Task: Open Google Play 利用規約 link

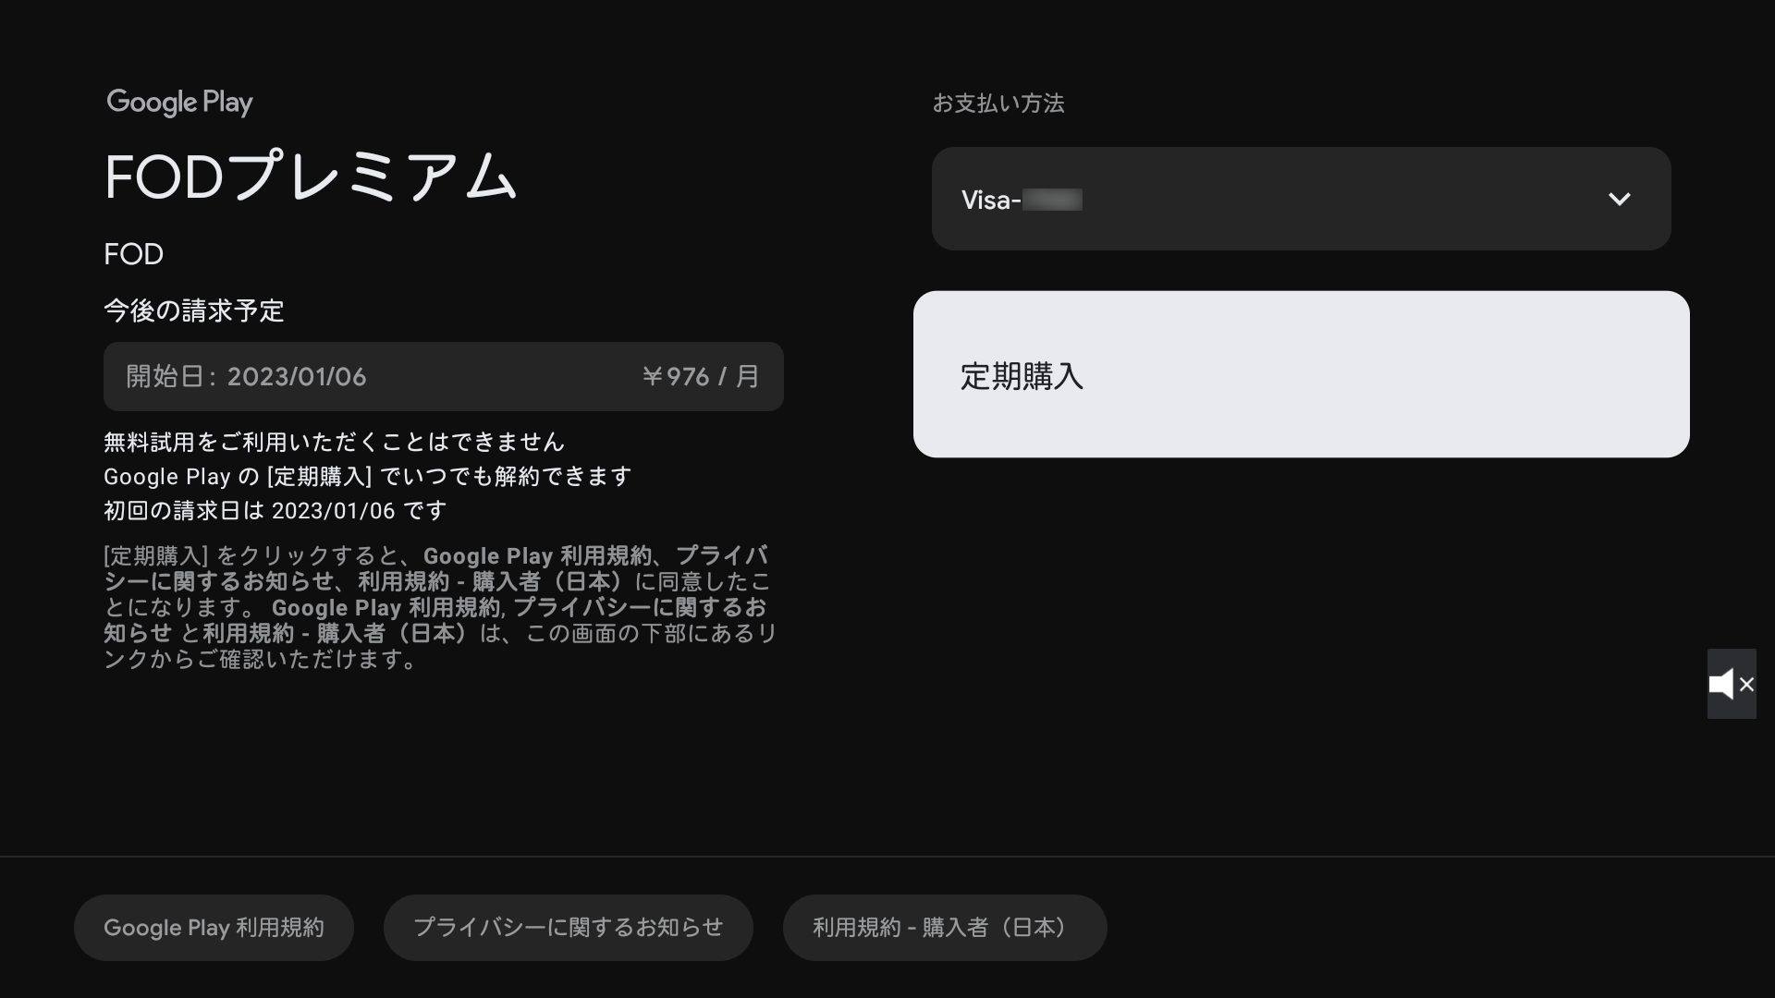Action: pos(214,928)
